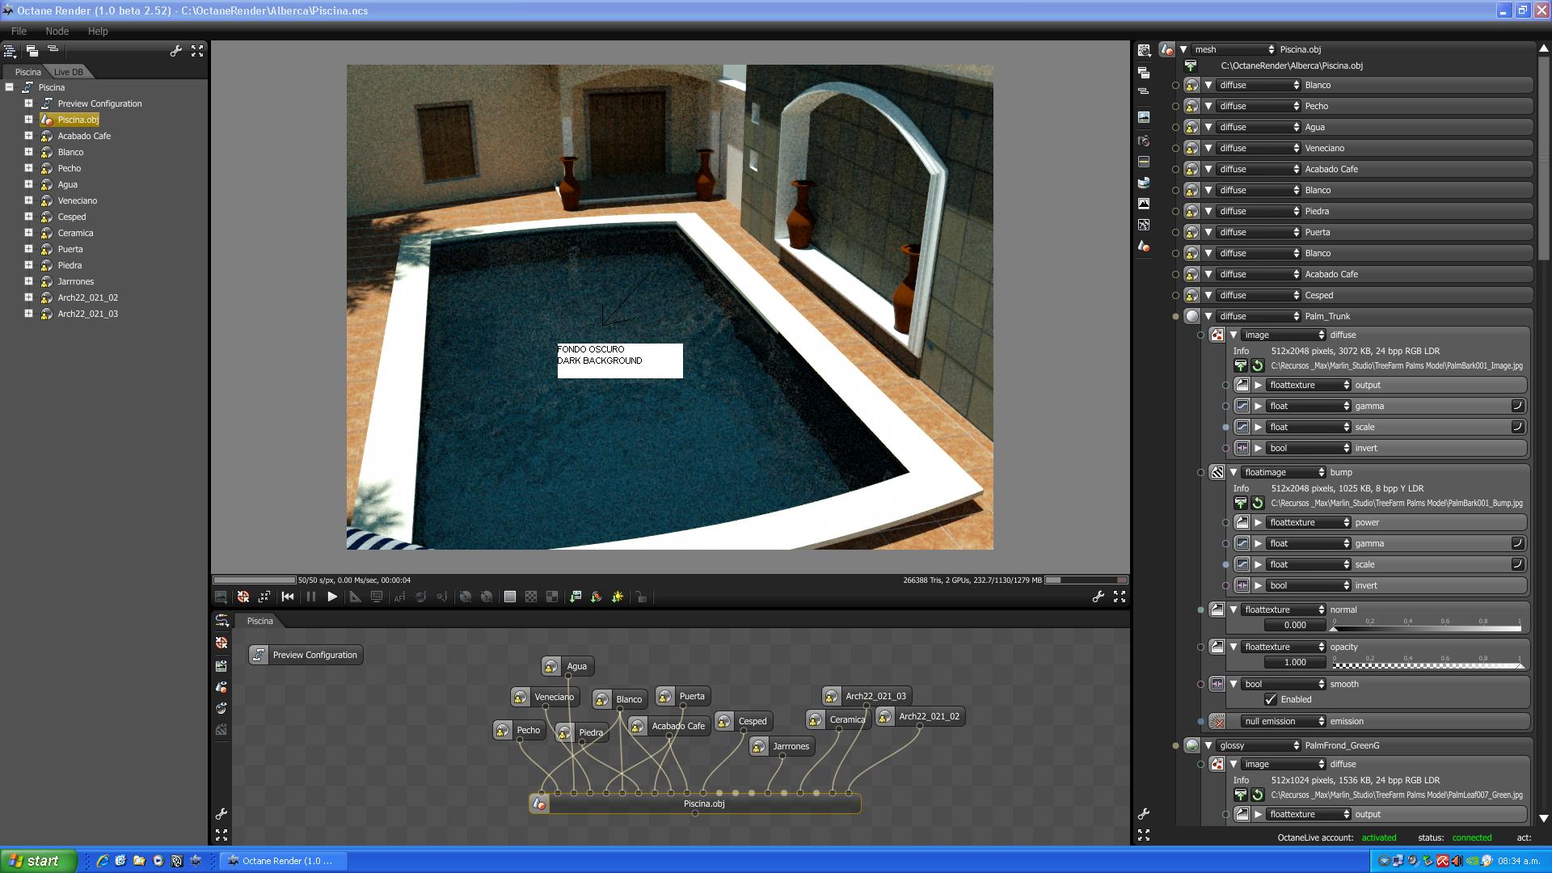Expand the Ceramica tree item
The image size is (1552, 873).
click(x=28, y=233)
